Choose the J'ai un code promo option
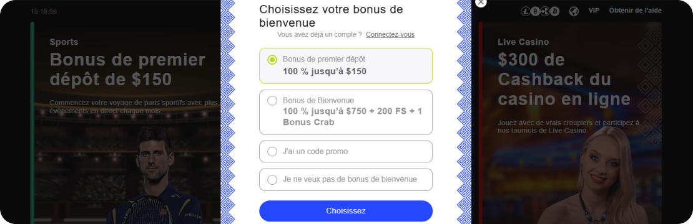The image size is (693, 224). point(346,151)
